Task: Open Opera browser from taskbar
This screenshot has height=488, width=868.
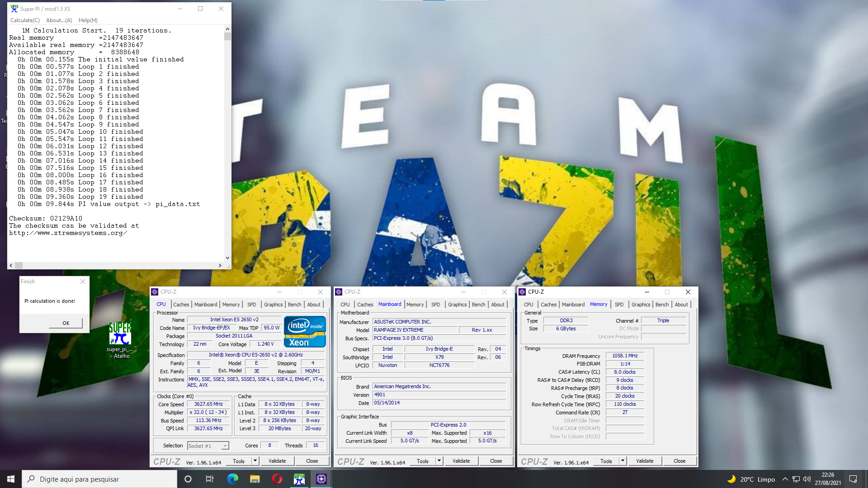Action: (x=277, y=479)
